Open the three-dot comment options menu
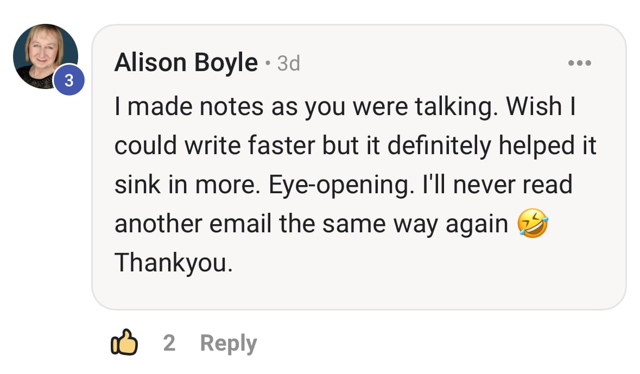 579,64
